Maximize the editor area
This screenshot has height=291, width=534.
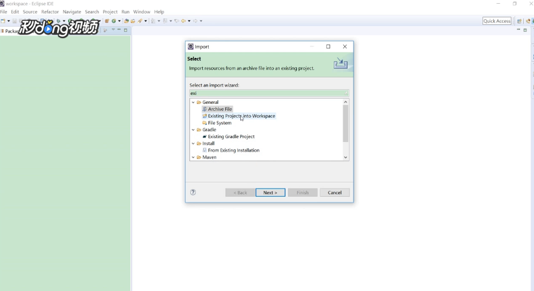(525, 30)
